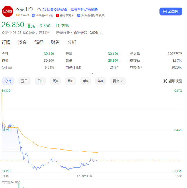
Task: Click the 12:00/13:00 time axis label
Action: (84, 176)
